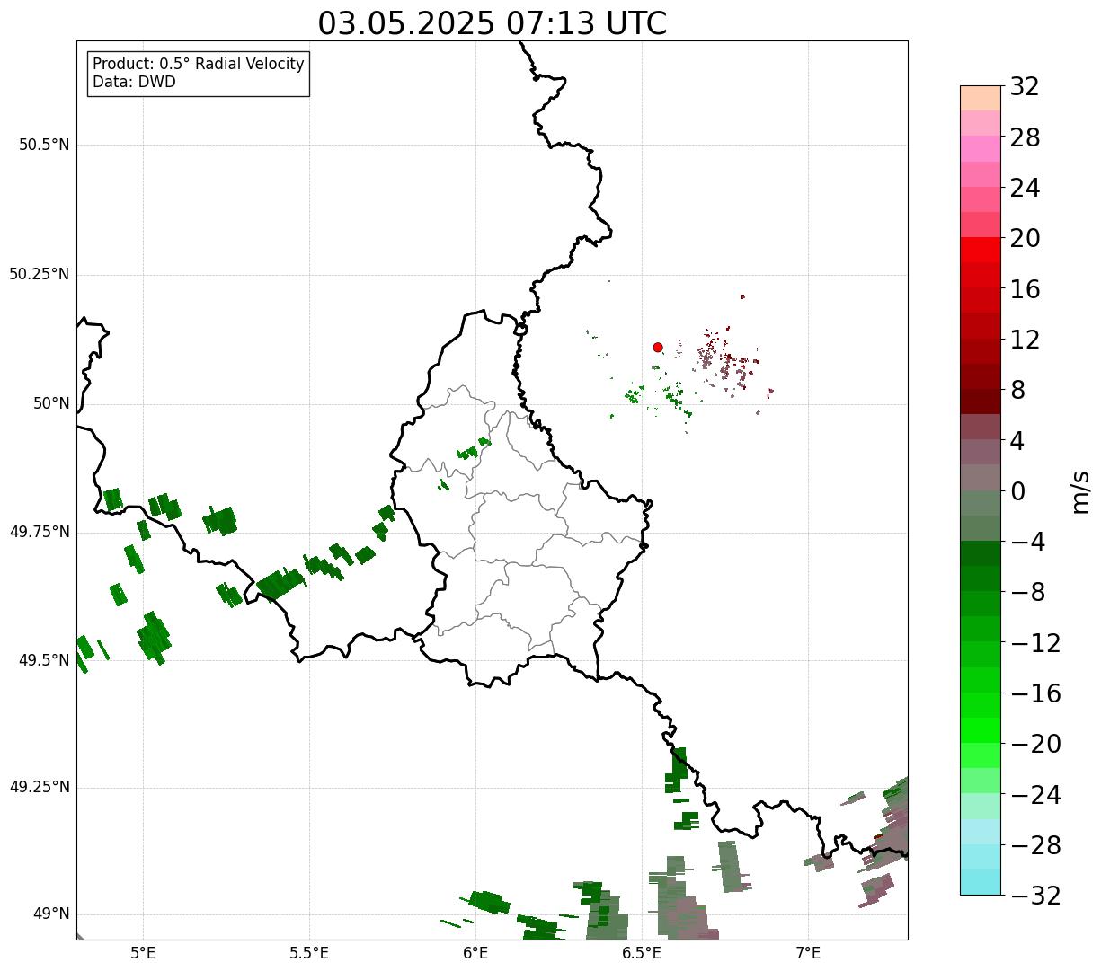Click the 28 colorbar tick label
This screenshot has height=971, width=1101.
coord(1025,137)
